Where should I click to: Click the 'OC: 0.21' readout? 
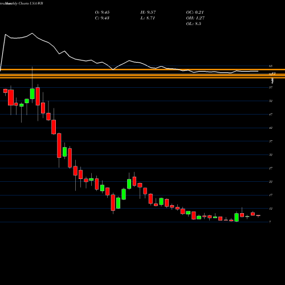click(x=195, y=13)
